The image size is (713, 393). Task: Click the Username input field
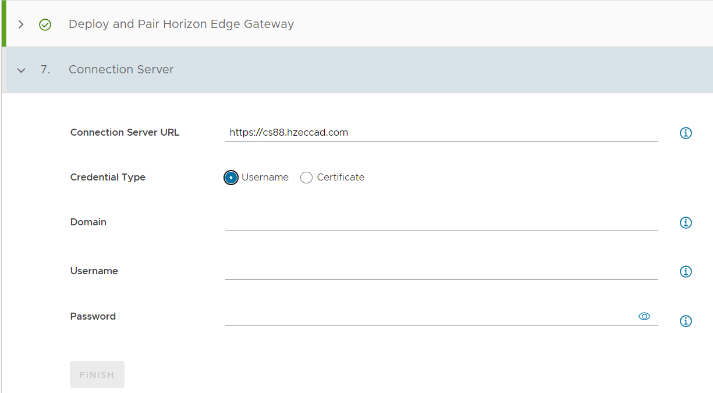[x=441, y=271]
